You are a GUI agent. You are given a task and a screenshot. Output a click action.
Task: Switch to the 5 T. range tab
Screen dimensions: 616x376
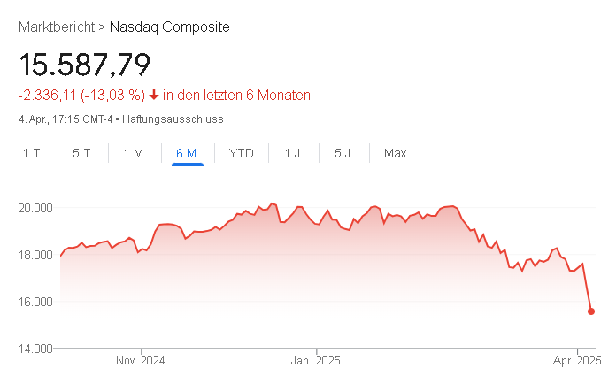(x=83, y=154)
